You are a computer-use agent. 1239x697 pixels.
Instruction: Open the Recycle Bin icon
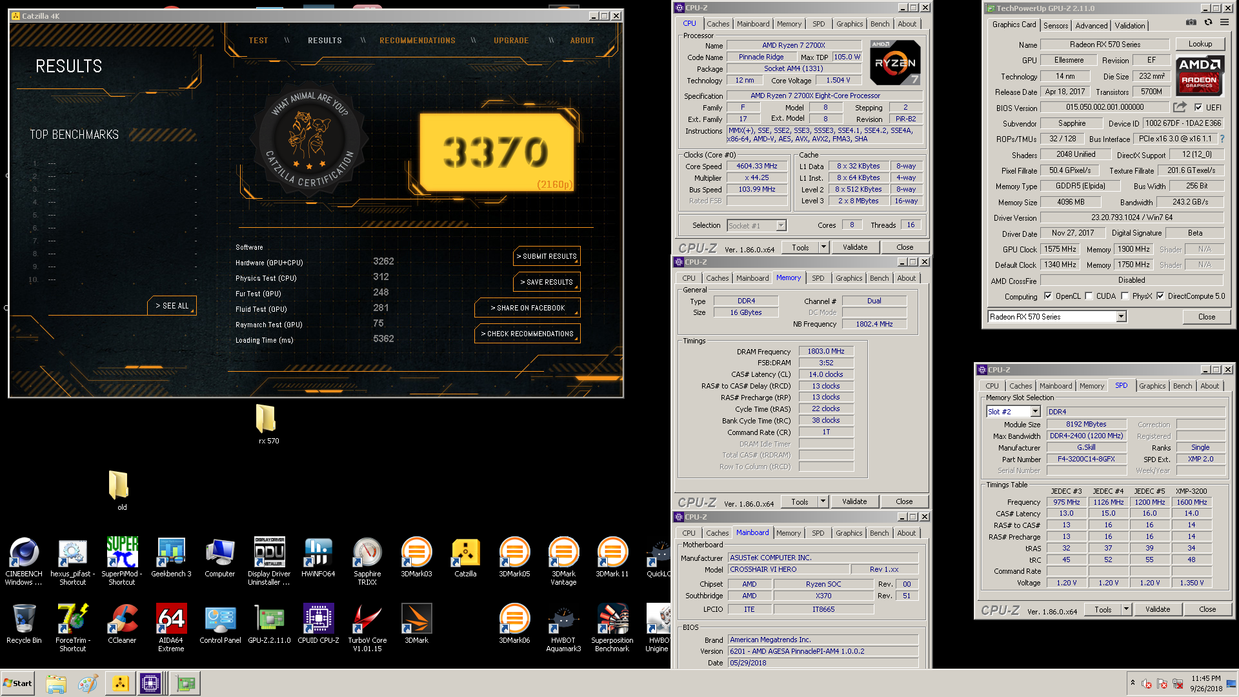24,623
